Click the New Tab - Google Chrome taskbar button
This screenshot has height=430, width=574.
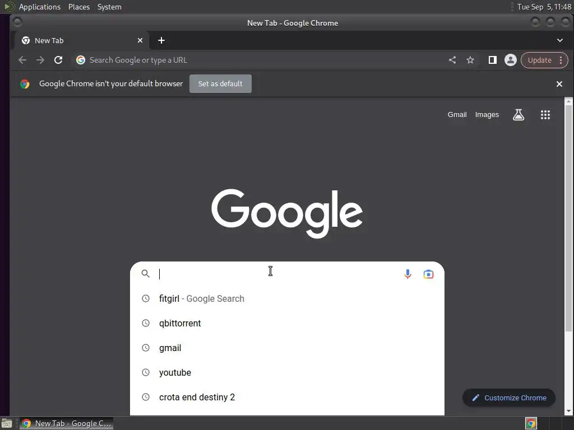click(66, 423)
